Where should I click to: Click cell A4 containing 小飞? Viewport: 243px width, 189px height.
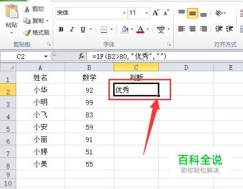40,114
